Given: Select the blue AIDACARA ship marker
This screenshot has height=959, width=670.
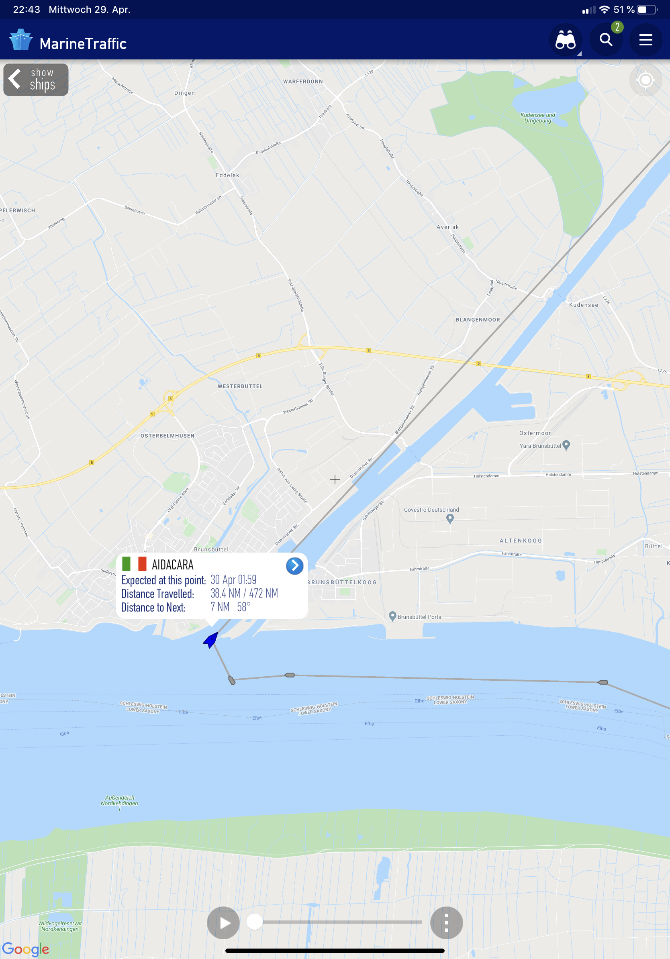Looking at the screenshot, I should (211, 640).
